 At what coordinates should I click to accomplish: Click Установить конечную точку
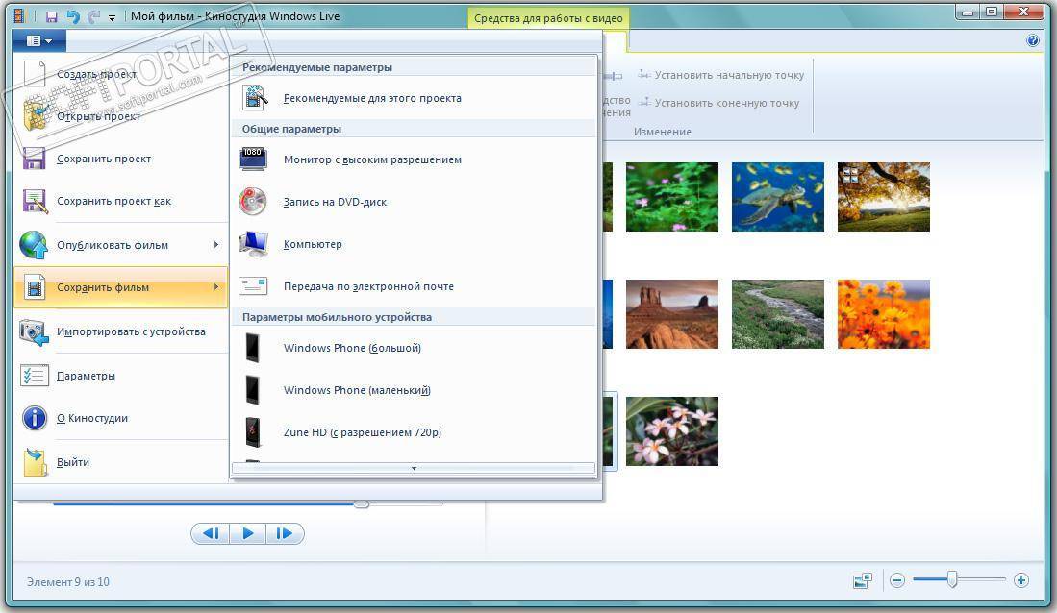click(x=719, y=103)
